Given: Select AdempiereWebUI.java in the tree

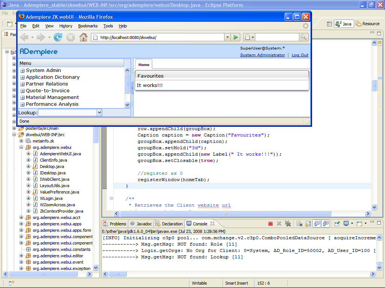Looking at the screenshot, I should click(61, 154).
